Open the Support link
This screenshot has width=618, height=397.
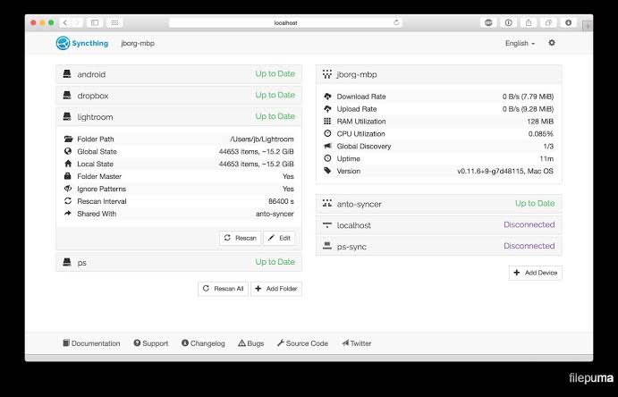coord(151,343)
